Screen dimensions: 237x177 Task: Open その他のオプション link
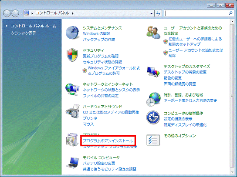180,136
